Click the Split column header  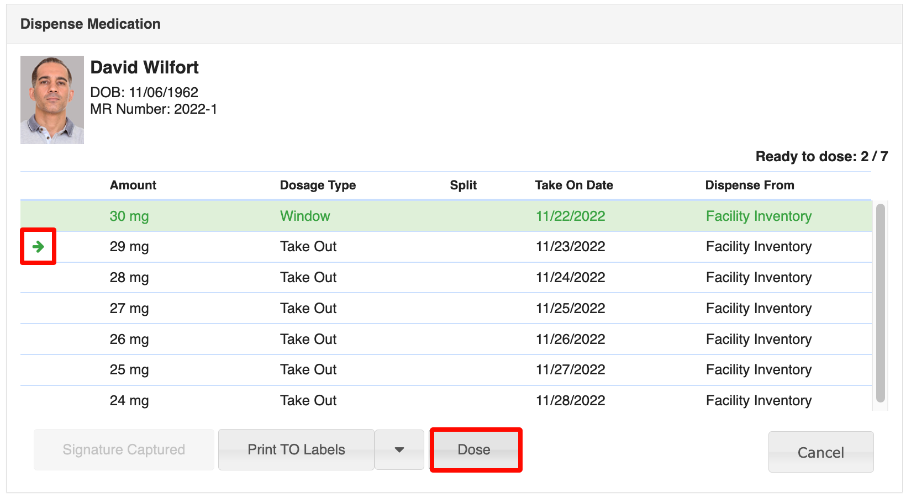point(463,186)
